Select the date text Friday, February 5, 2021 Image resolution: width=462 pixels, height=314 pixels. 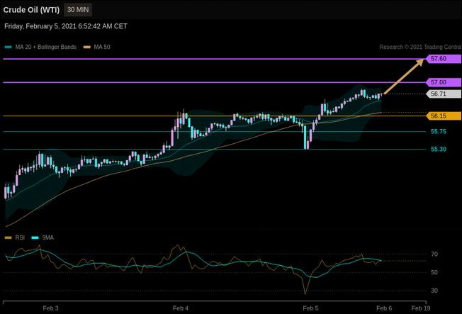pyautogui.click(x=40, y=26)
